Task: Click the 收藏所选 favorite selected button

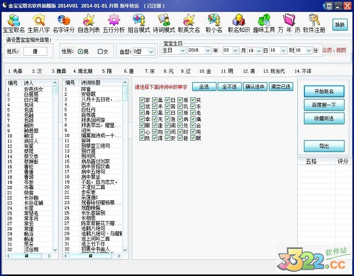Action: [x=324, y=118]
